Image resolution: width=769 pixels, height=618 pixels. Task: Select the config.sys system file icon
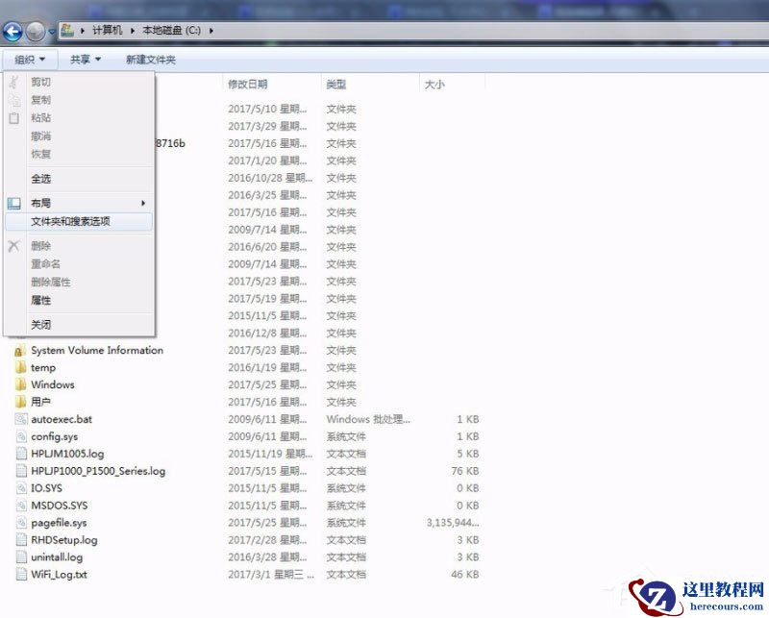(21, 436)
